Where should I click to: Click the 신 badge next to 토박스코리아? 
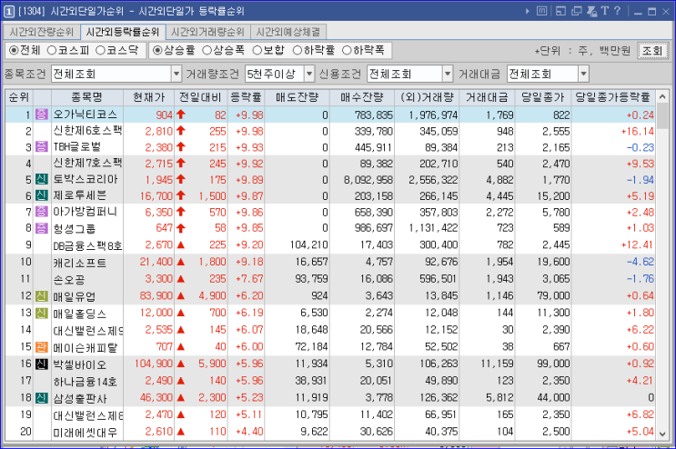(41, 179)
